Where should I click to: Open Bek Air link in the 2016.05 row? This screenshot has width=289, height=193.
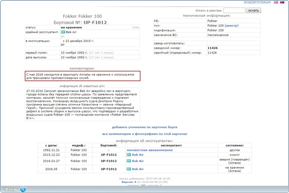(137, 169)
